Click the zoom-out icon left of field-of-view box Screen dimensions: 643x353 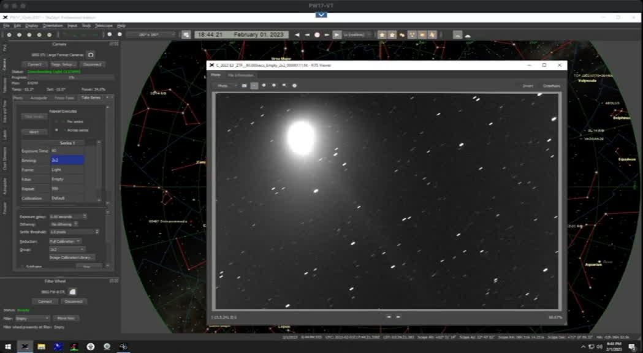pos(110,34)
